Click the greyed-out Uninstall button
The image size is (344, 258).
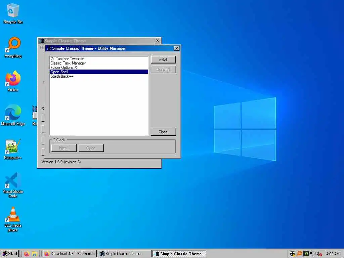163,70
